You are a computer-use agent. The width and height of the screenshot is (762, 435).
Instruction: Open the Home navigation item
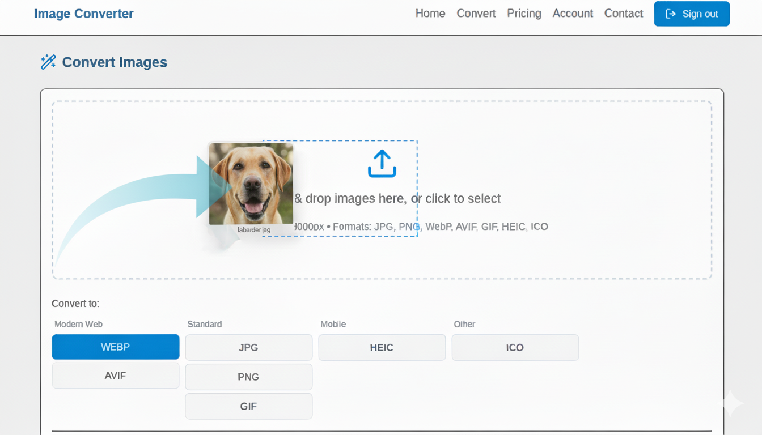(x=430, y=13)
